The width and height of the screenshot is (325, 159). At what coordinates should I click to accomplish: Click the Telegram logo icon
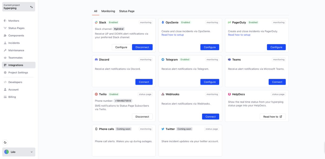[163, 60]
